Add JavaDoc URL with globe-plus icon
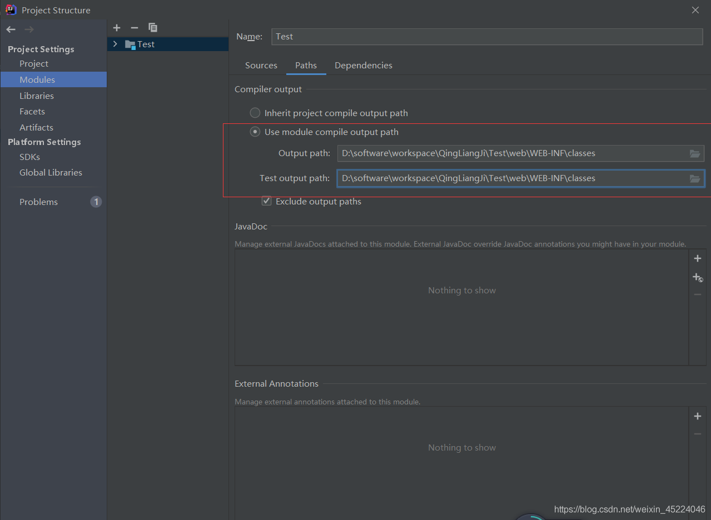The width and height of the screenshot is (711, 520). point(698,277)
